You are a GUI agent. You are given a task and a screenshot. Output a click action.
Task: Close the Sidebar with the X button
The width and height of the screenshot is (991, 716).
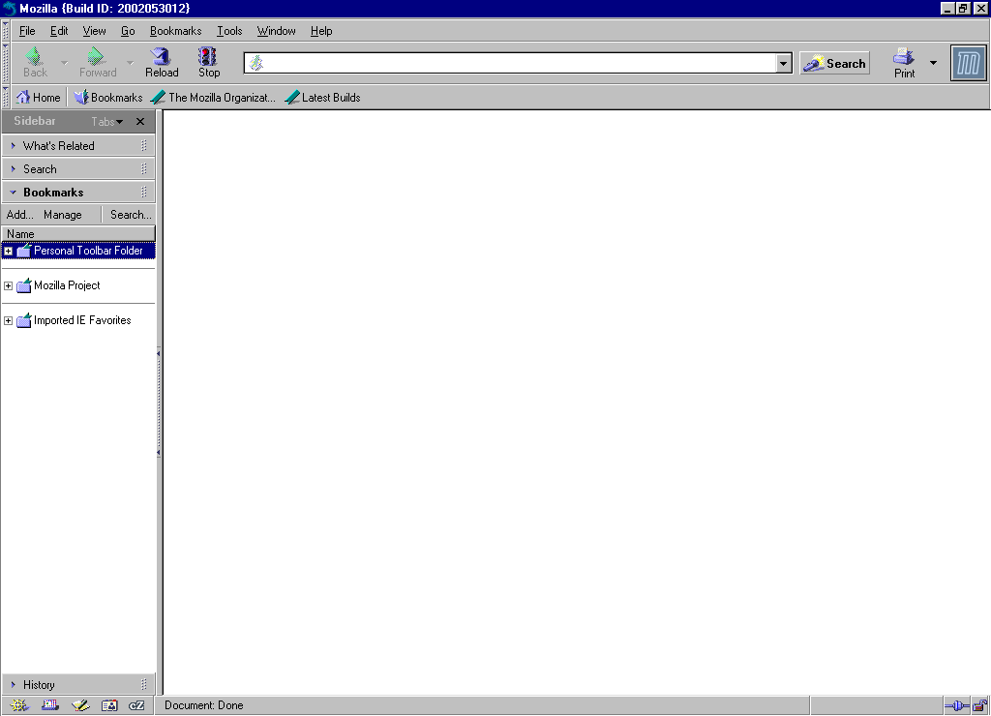tap(140, 121)
